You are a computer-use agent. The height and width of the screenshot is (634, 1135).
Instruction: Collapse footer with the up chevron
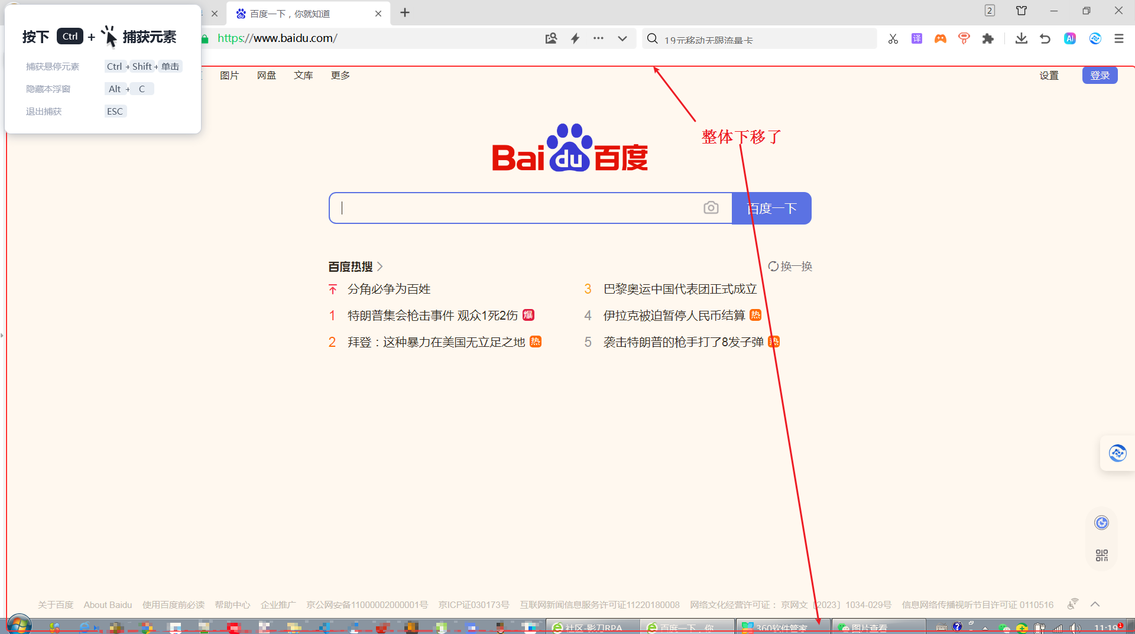pos(1095,604)
